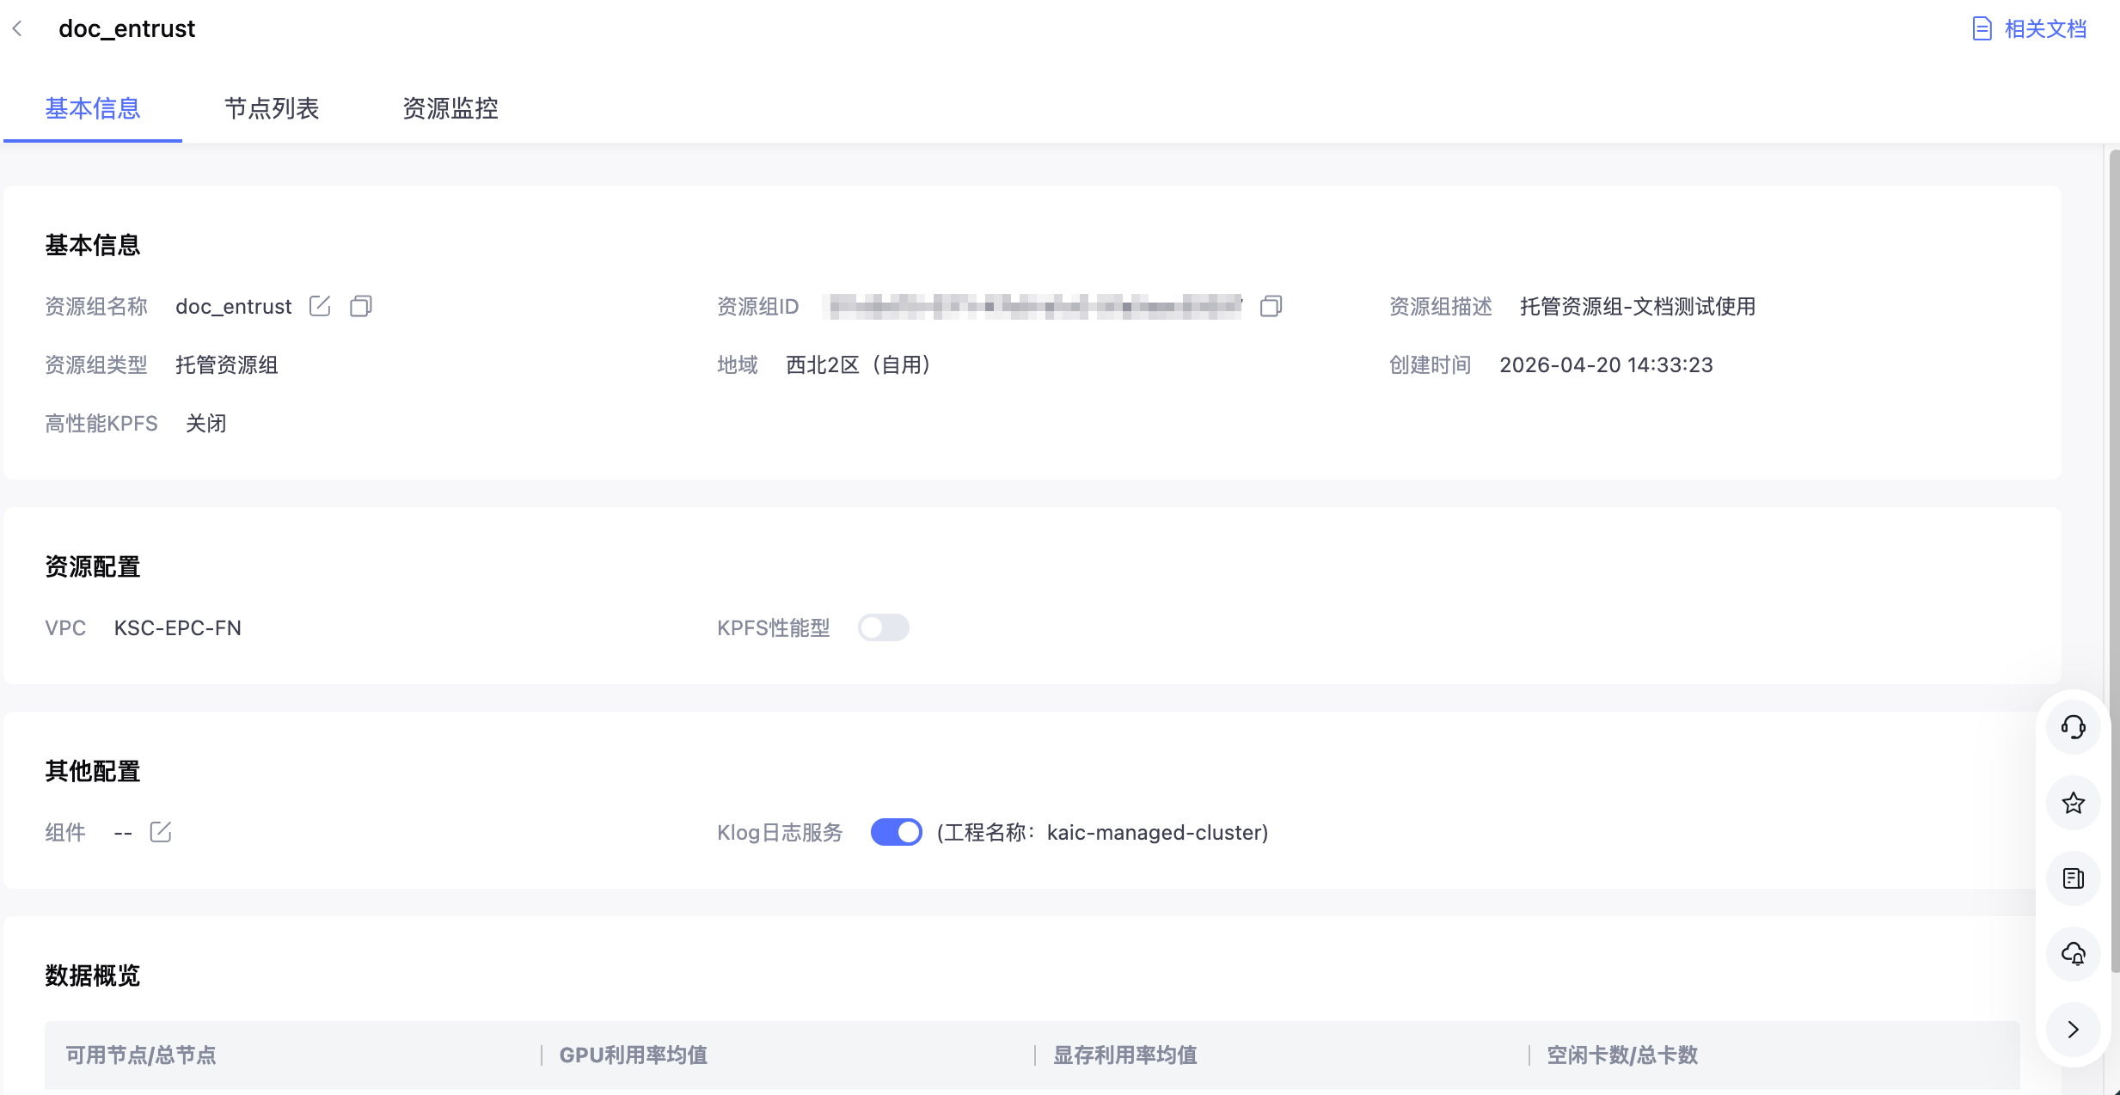Copy the resource group name

coord(361,306)
